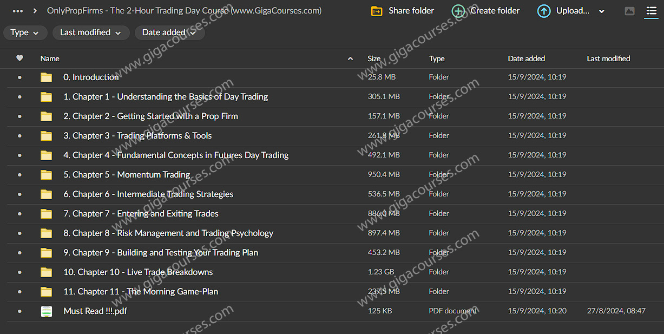Viewport: 664px width, 334px height.
Task: Click the Create folder button
Action: pyautogui.click(x=485, y=11)
